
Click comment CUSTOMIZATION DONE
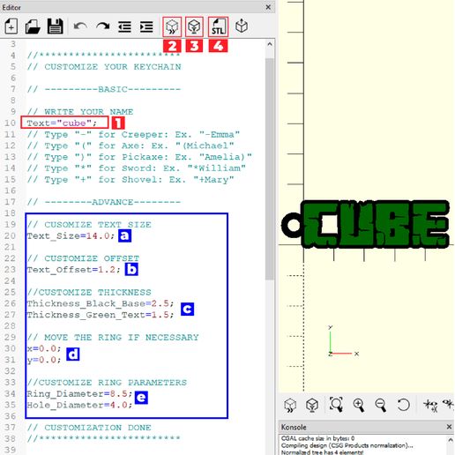click(x=89, y=428)
